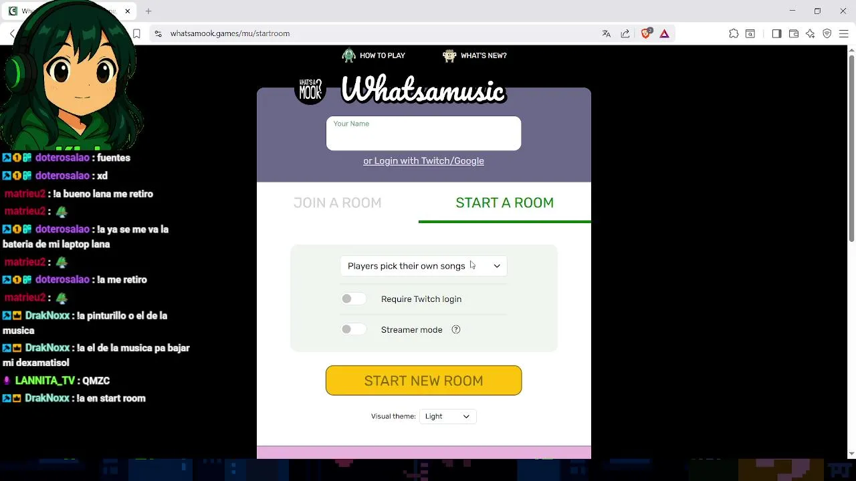Viewport: 856px width, 481px height.
Task: Click the bookmark page icon
Action: (x=136, y=33)
